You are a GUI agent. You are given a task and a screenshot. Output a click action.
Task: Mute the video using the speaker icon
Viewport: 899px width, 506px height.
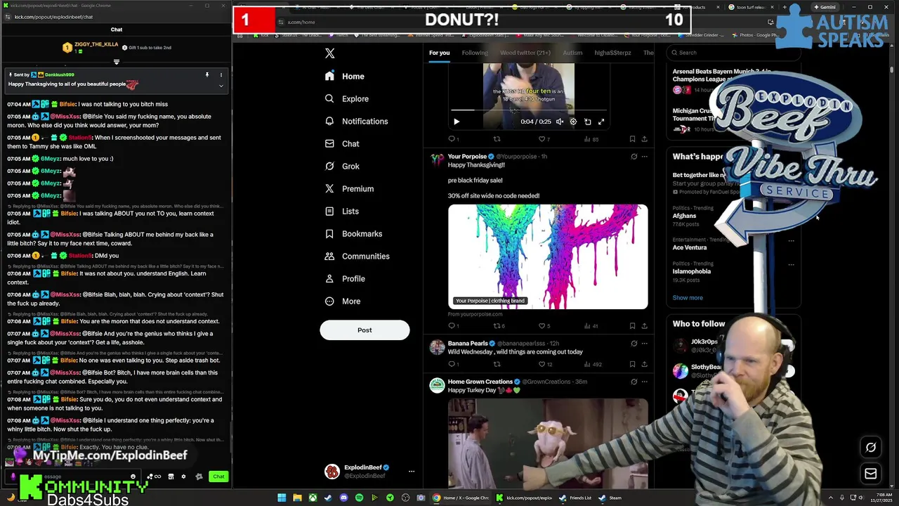tap(560, 122)
